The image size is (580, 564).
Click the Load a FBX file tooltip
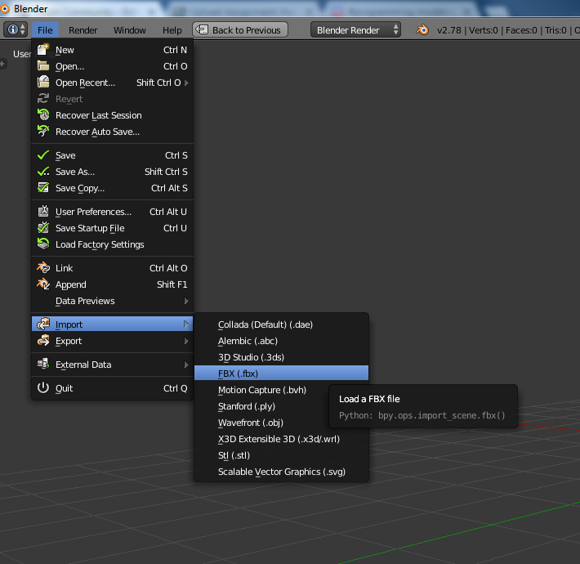pos(423,406)
